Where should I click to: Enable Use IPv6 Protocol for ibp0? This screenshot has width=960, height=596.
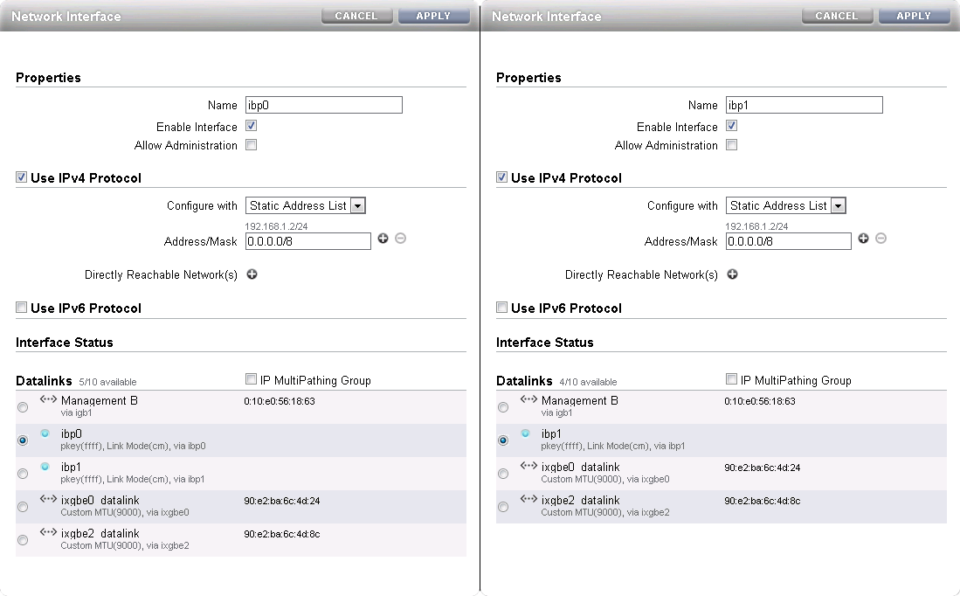tap(21, 307)
